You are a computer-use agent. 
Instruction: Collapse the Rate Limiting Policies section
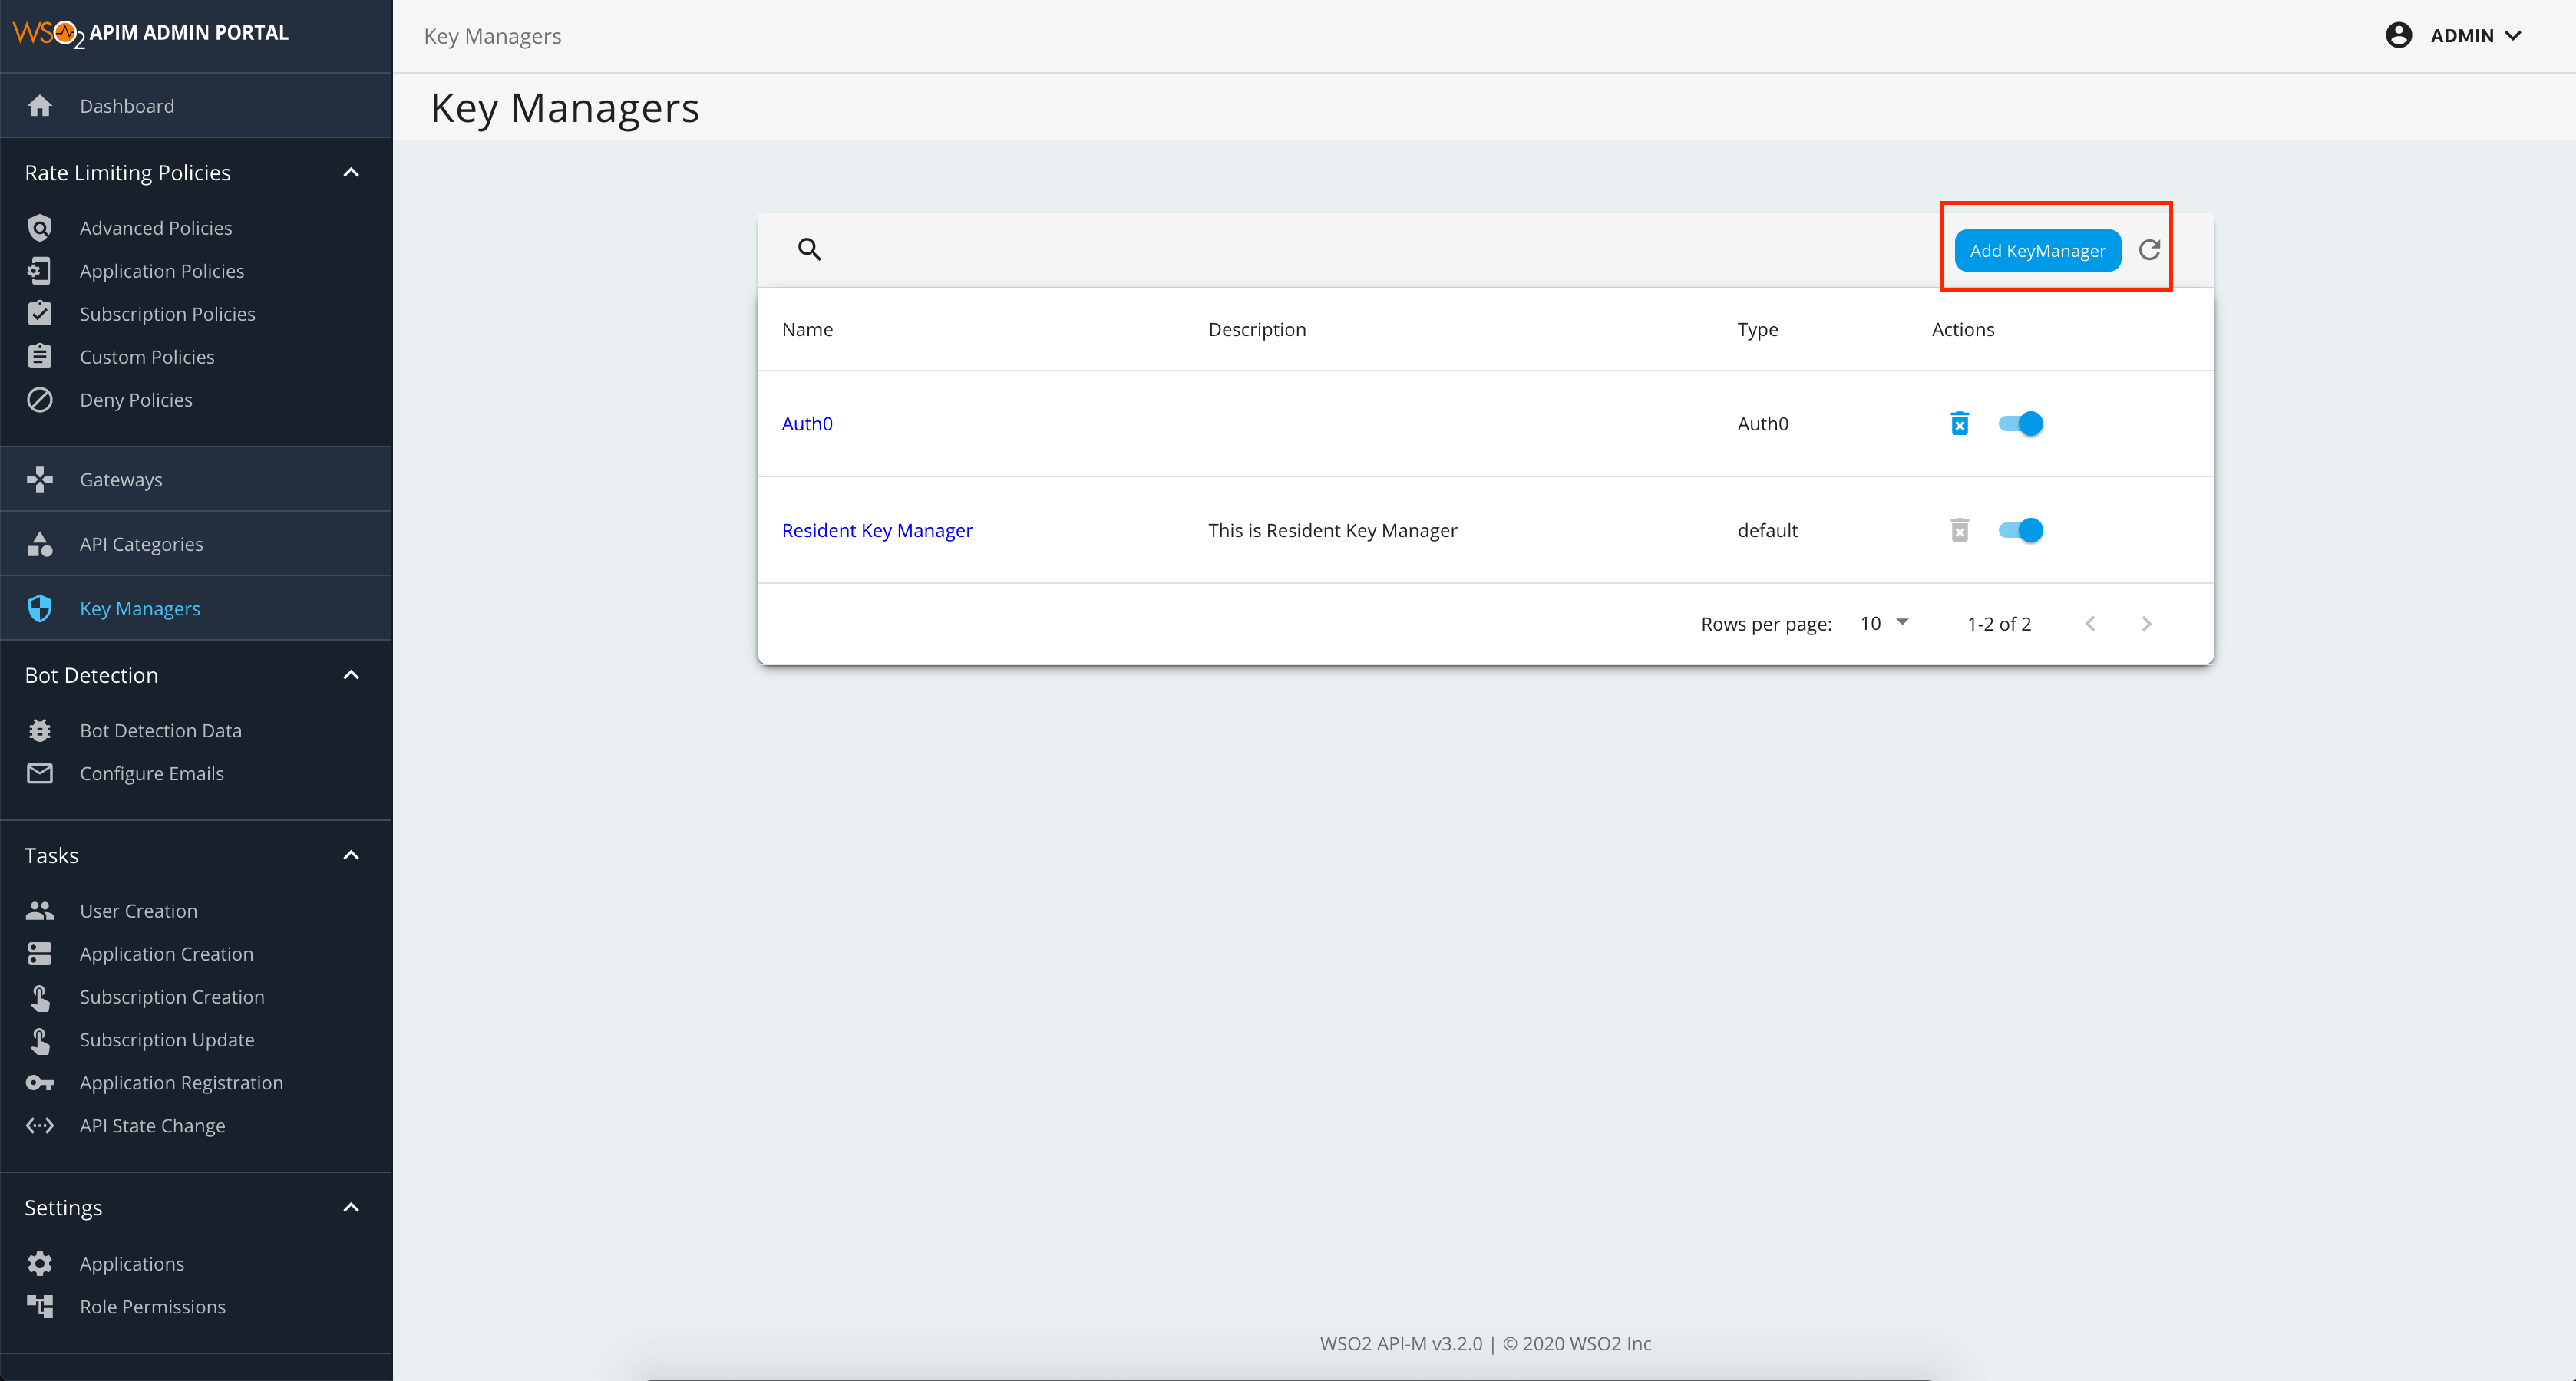(351, 173)
